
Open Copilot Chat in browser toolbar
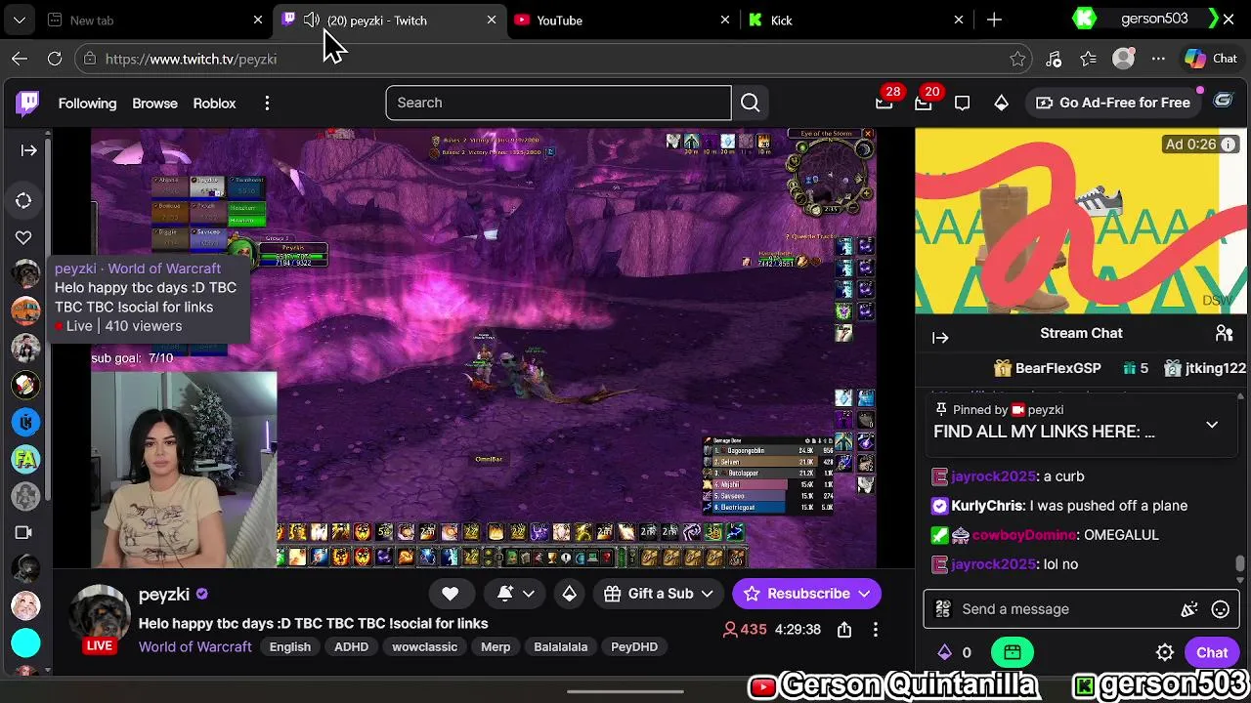(x=1211, y=59)
